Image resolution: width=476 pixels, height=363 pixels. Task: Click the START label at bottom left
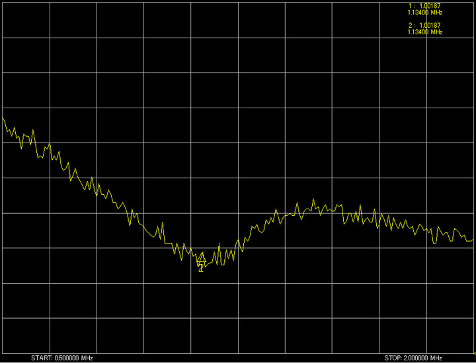click(x=40, y=358)
